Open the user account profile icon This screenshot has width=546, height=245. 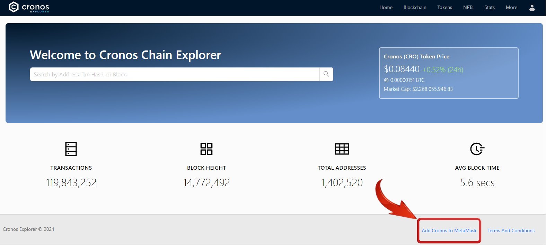tap(532, 8)
